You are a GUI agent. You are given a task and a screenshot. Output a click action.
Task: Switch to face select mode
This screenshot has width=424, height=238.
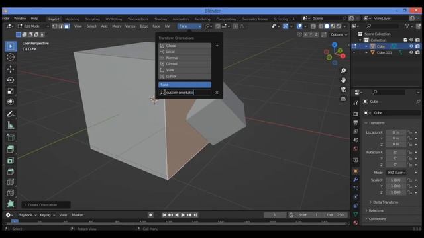coord(66,26)
